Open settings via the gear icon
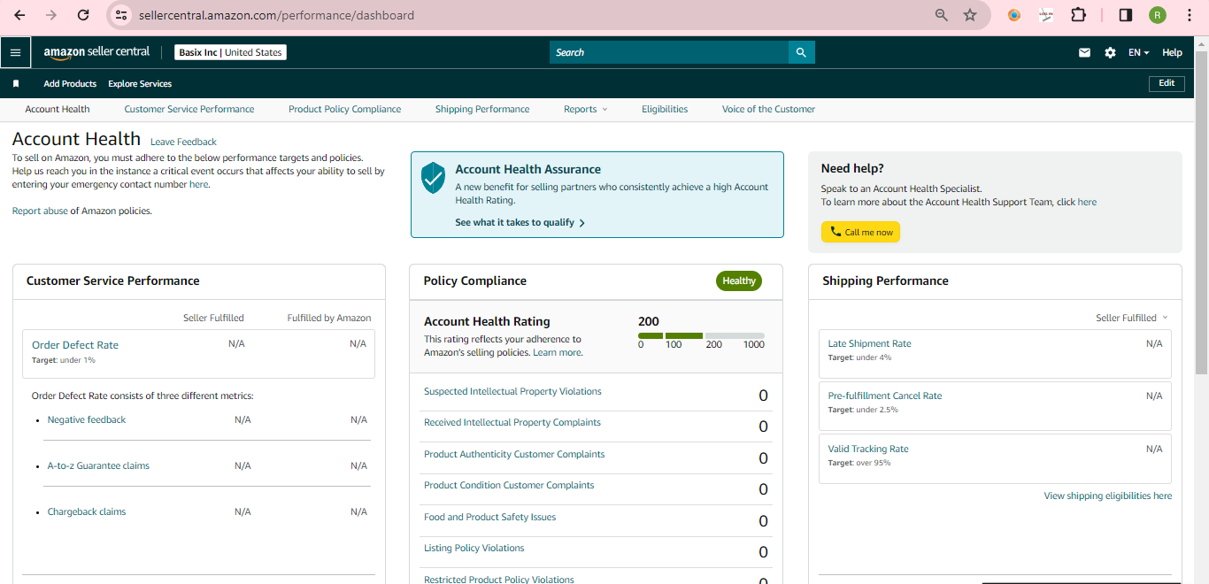 point(1110,52)
